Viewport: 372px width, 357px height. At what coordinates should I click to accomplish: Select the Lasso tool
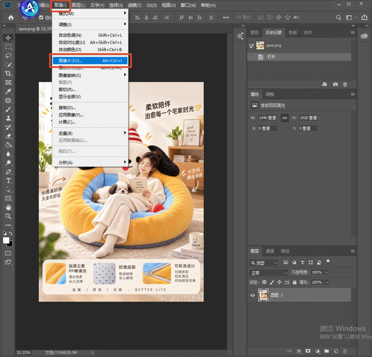point(8,56)
